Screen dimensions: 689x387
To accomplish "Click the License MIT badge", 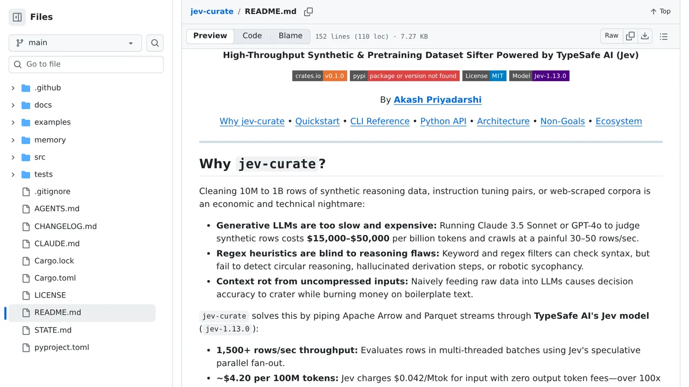I will 484,76.
